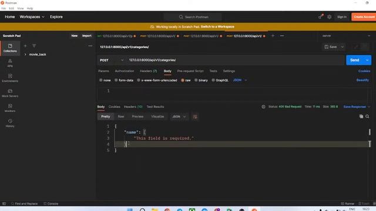Screen dimensions: 376x211
Task: Select the x-www-form-urlencoded radio button
Action: click(139, 80)
